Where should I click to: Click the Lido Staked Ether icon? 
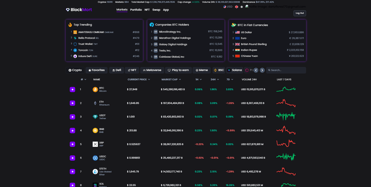click(95, 172)
